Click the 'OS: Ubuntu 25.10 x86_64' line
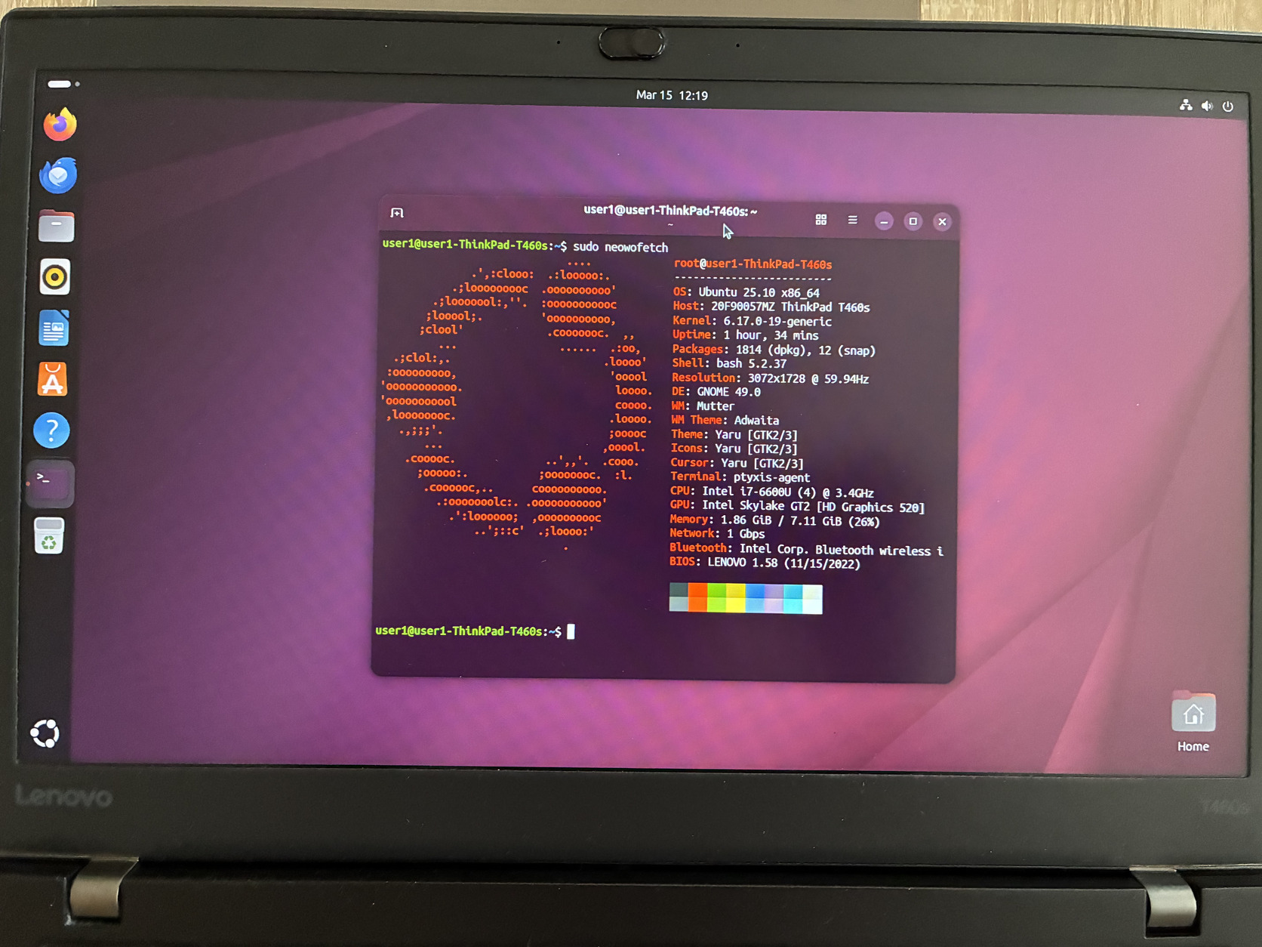Image resolution: width=1262 pixels, height=947 pixels. [x=746, y=292]
